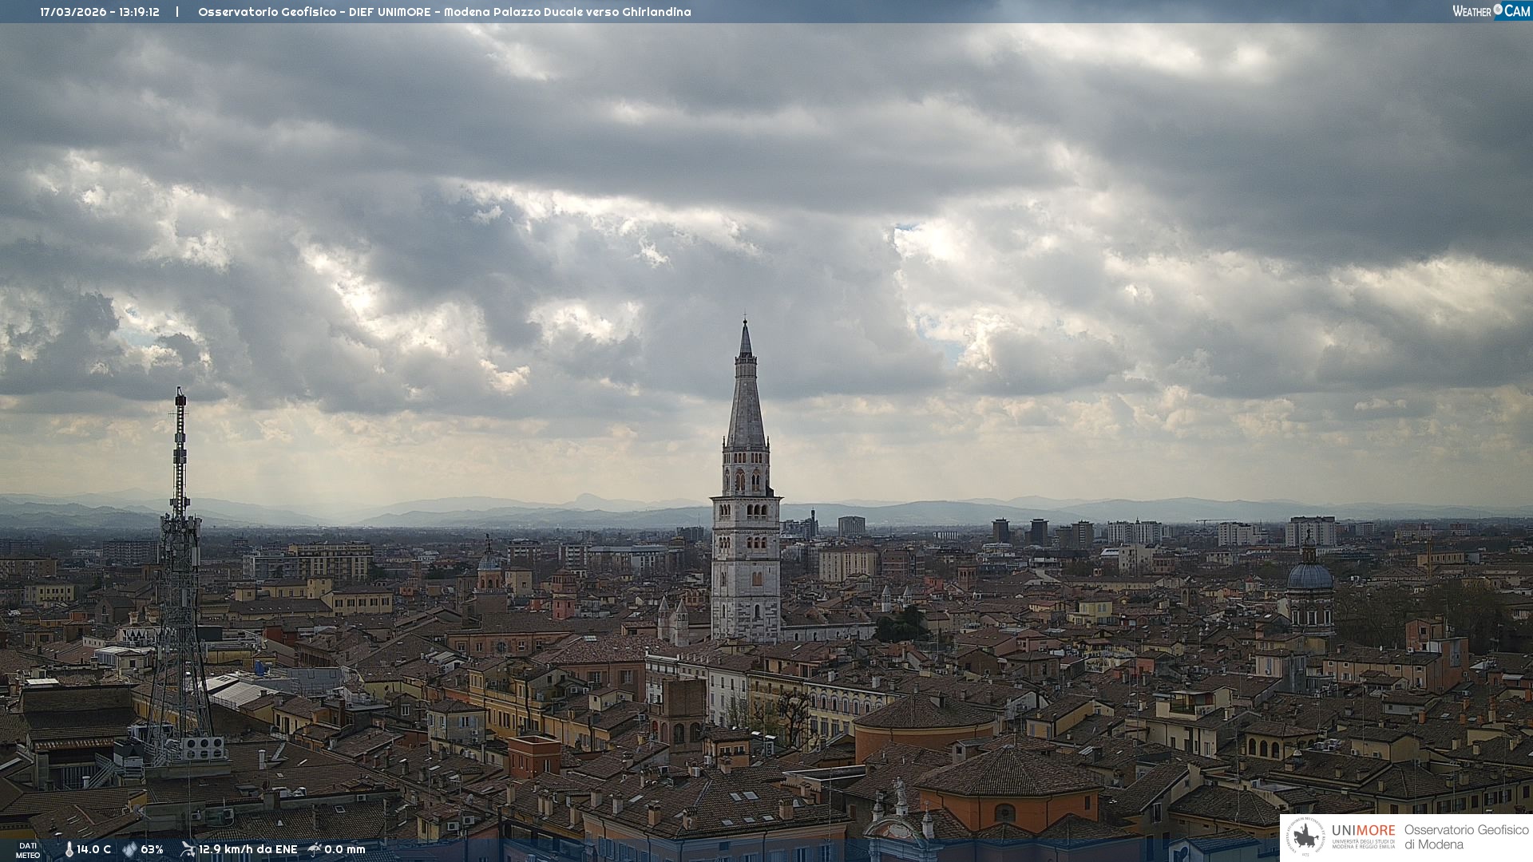The width and height of the screenshot is (1533, 862).
Task: Click the WeatherCam logo
Action: point(1491,11)
